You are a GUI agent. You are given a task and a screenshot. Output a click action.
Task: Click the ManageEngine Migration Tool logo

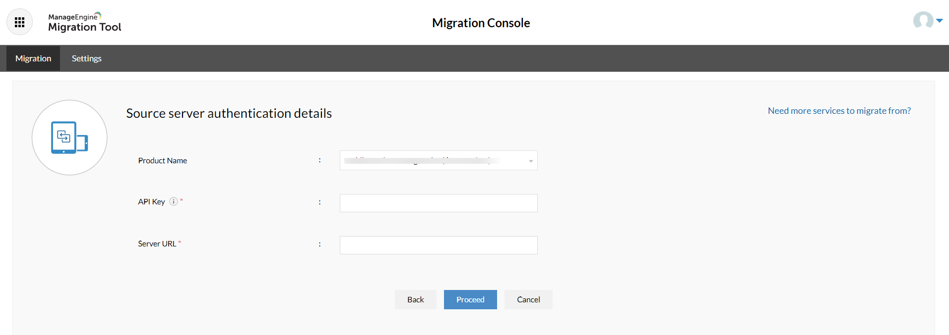click(84, 22)
